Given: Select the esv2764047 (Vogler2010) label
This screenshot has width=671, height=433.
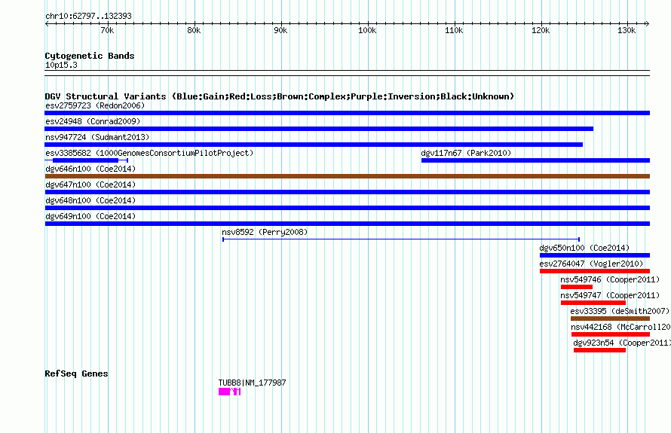Looking at the screenshot, I should [591, 264].
